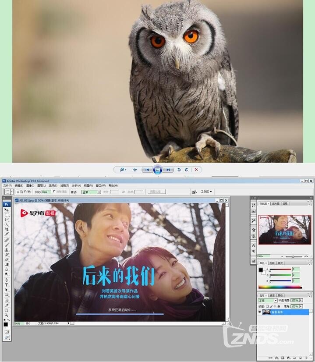Select the Hand tool
The height and width of the screenshot is (362, 315).
(x=7, y=310)
